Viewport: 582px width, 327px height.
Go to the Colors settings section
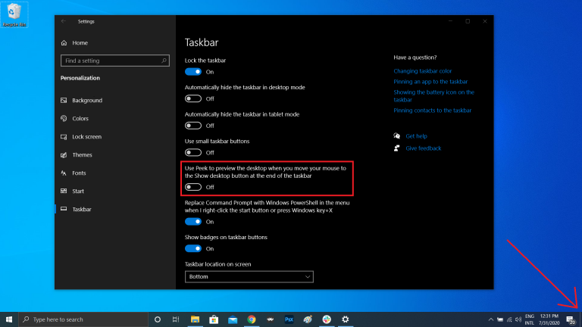click(x=80, y=119)
